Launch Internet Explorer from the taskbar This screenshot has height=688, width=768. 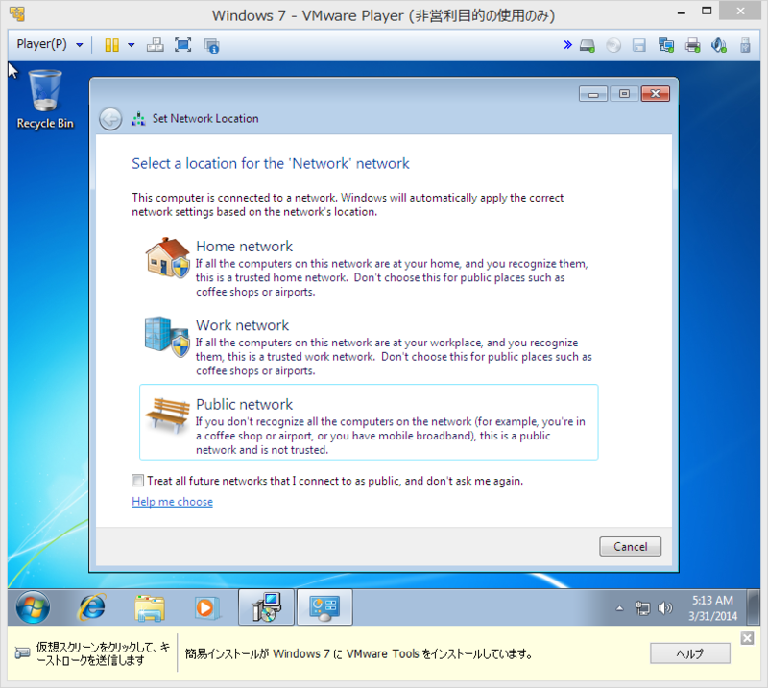click(92, 607)
